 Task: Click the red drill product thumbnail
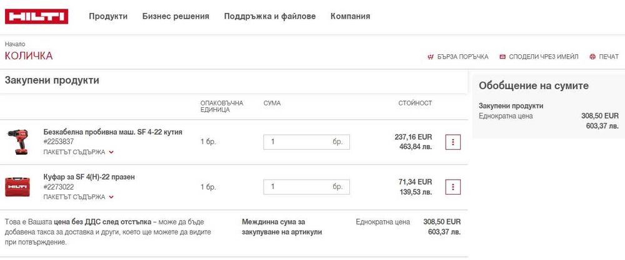tap(17, 142)
